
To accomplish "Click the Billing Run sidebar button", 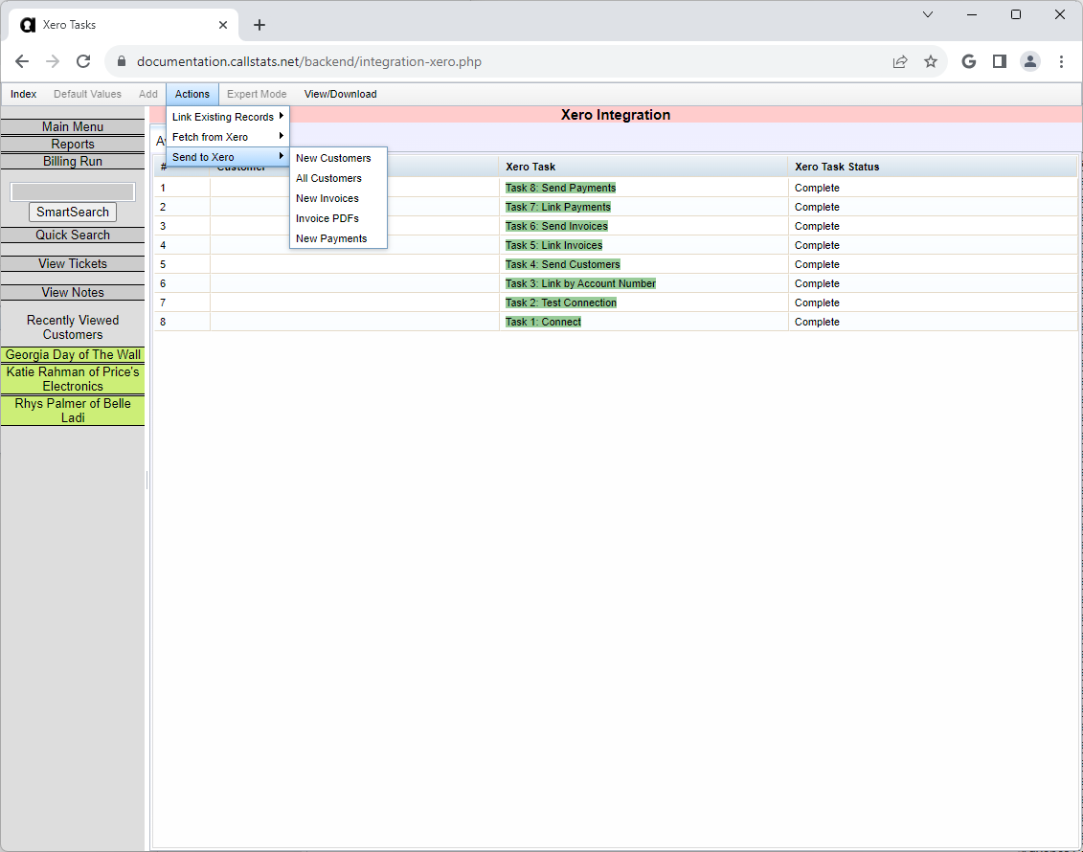I will 73,162.
